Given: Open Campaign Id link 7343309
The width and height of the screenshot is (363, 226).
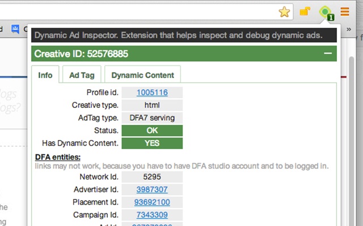Looking at the screenshot, I should (x=151, y=215).
